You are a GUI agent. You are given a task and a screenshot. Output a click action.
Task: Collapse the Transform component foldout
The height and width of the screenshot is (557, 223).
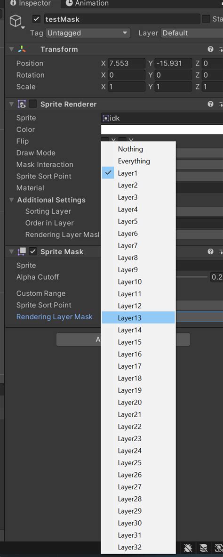[x=12, y=49]
